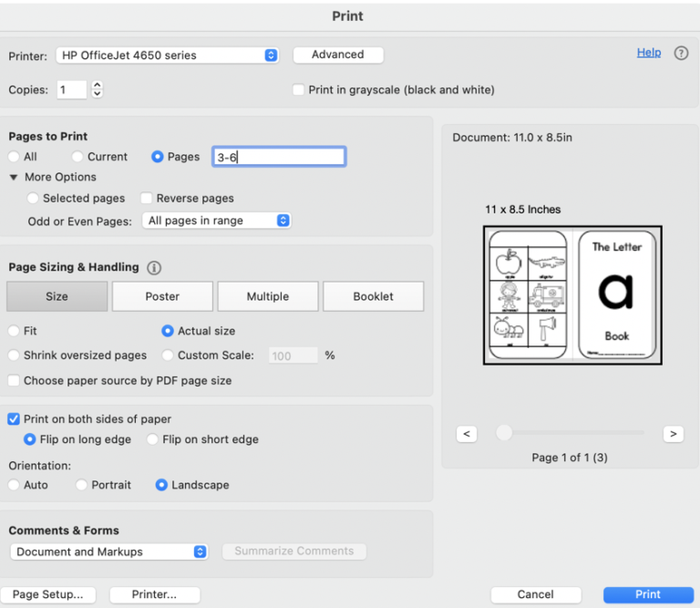
Task: Open the Comments & Forms dropdown
Action: pyautogui.click(x=109, y=551)
